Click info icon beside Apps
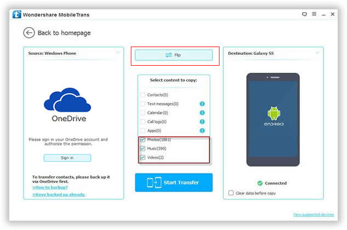347x230 pixels. click(x=202, y=130)
